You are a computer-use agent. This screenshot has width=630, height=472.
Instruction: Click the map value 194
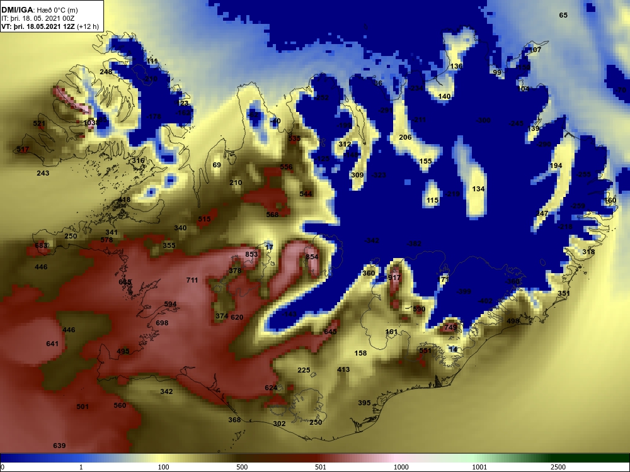(x=556, y=166)
